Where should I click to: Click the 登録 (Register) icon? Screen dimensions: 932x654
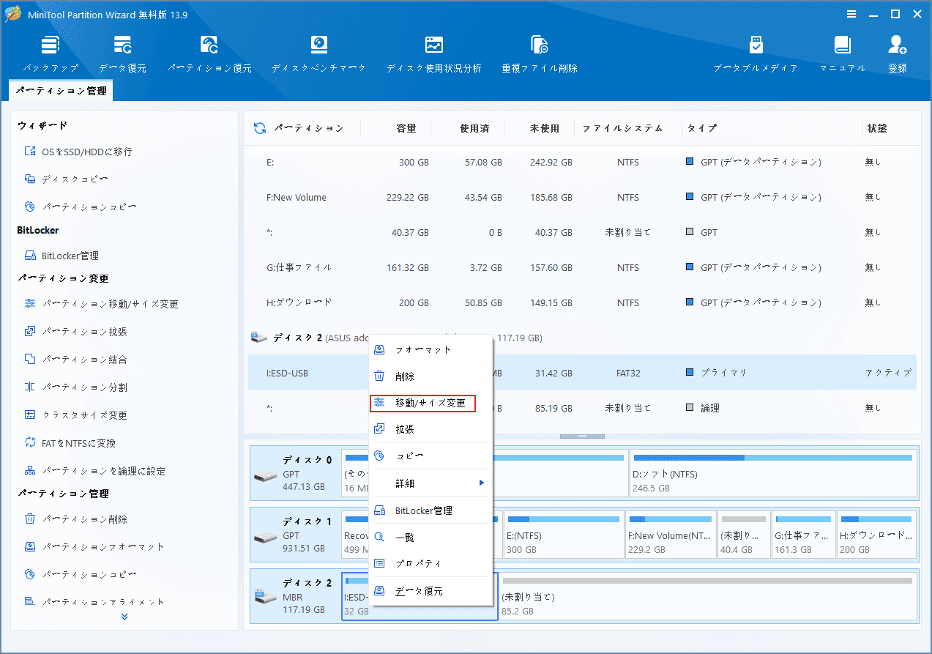(898, 53)
